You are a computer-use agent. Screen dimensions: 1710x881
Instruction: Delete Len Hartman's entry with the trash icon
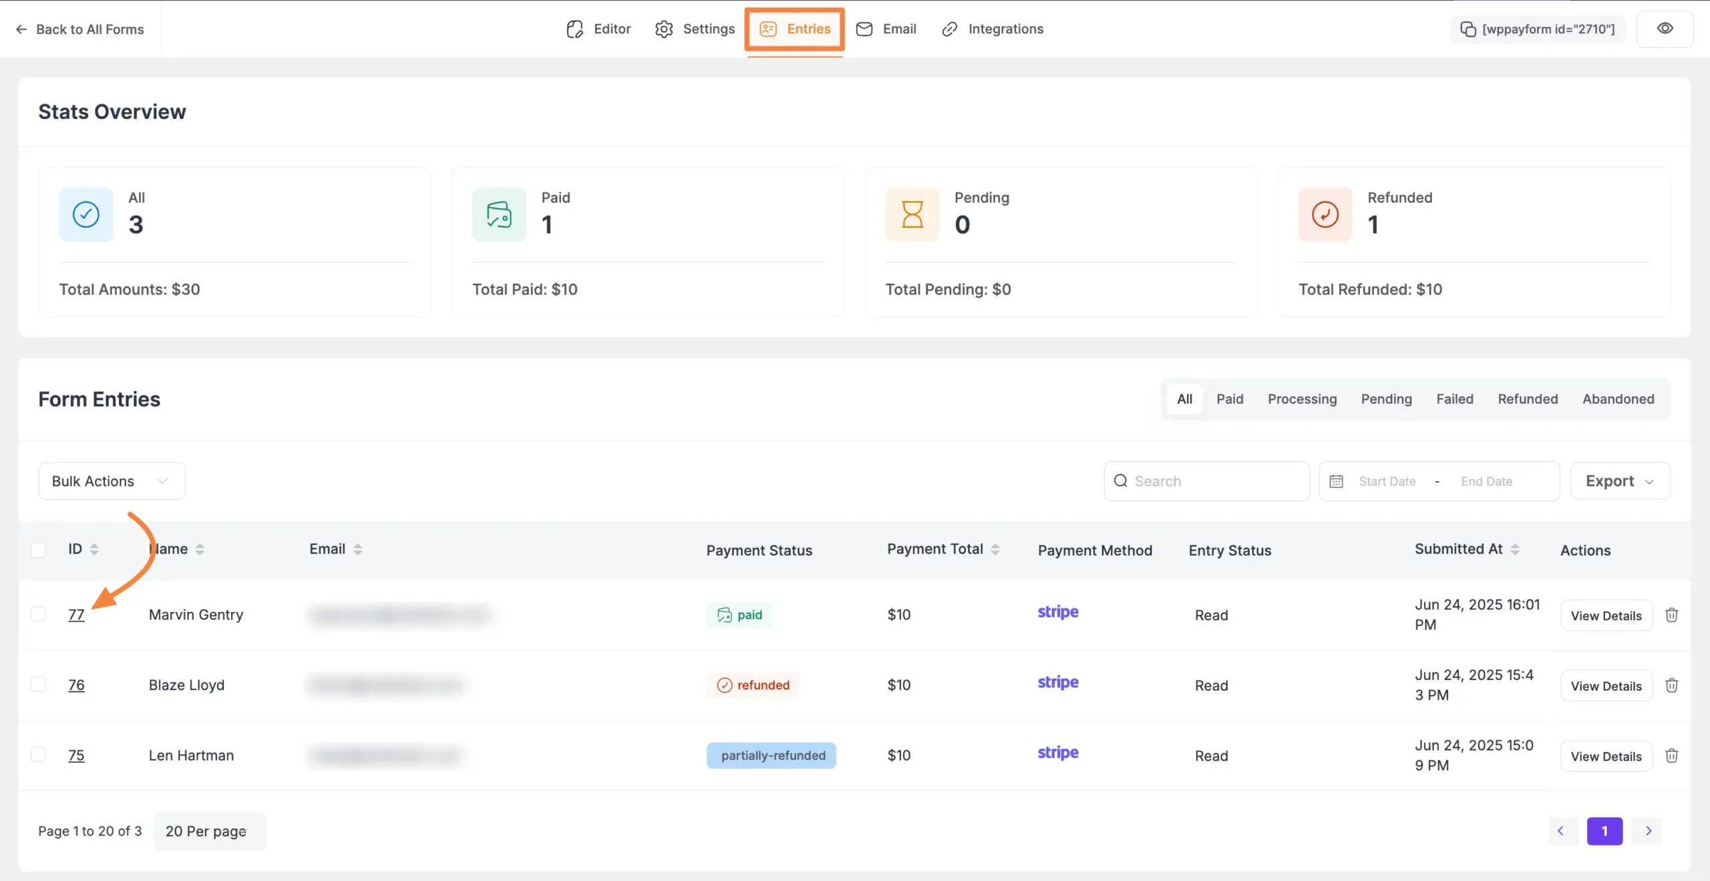tap(1671, 755)
